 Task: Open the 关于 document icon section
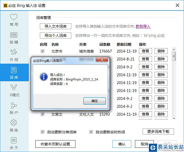point(14,140)
